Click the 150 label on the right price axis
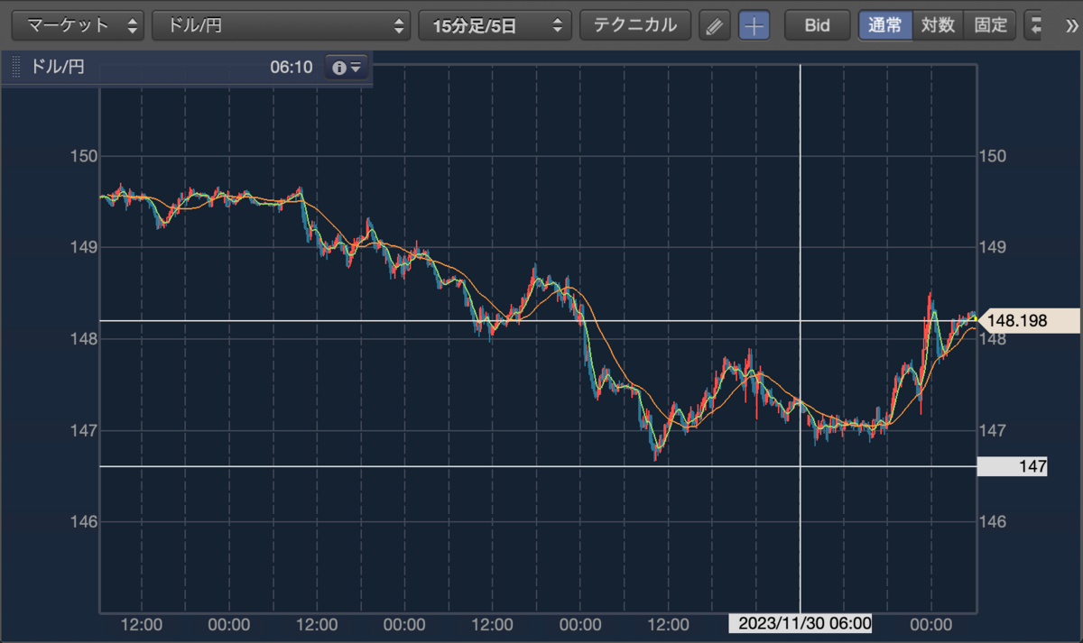 (992, 157)
